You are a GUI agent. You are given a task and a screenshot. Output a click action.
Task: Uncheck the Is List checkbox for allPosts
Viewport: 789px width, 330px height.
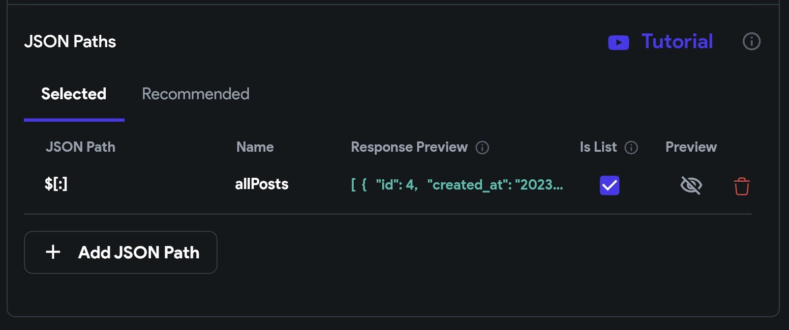point(609,185)
